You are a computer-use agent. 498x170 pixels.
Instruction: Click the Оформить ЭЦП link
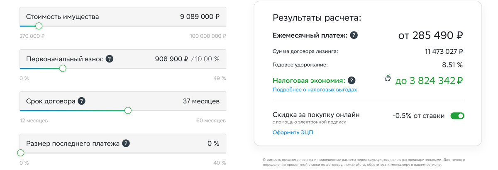(x=293, y=132)
